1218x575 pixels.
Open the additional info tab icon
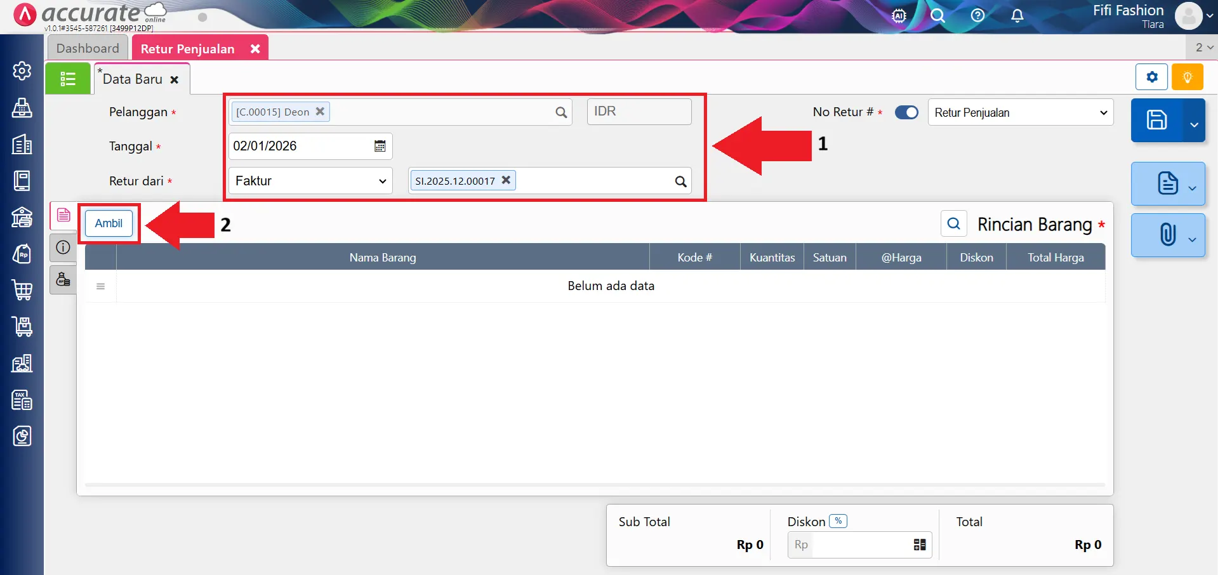pos(63,248)
